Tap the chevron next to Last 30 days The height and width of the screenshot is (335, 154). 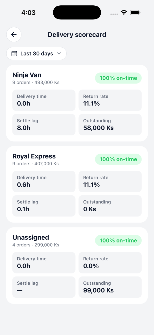(59, 54)
